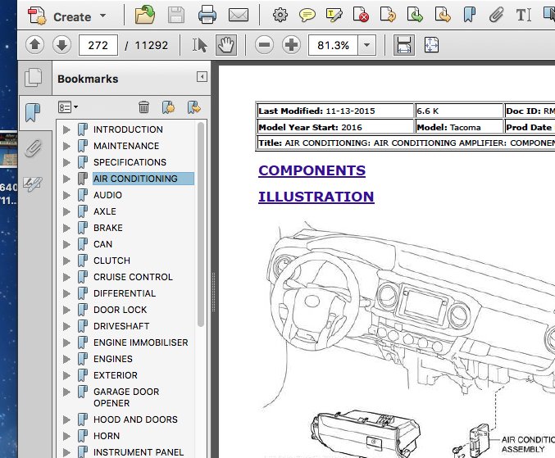Click the zoom percentage field 81.3%
The width and height of the screenshot is (555, 458).
tap(333, 45)
